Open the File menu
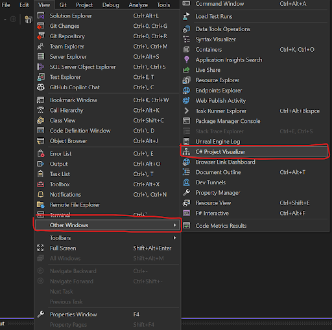Viewport: 332px width, 330px height. click(6, 5)
